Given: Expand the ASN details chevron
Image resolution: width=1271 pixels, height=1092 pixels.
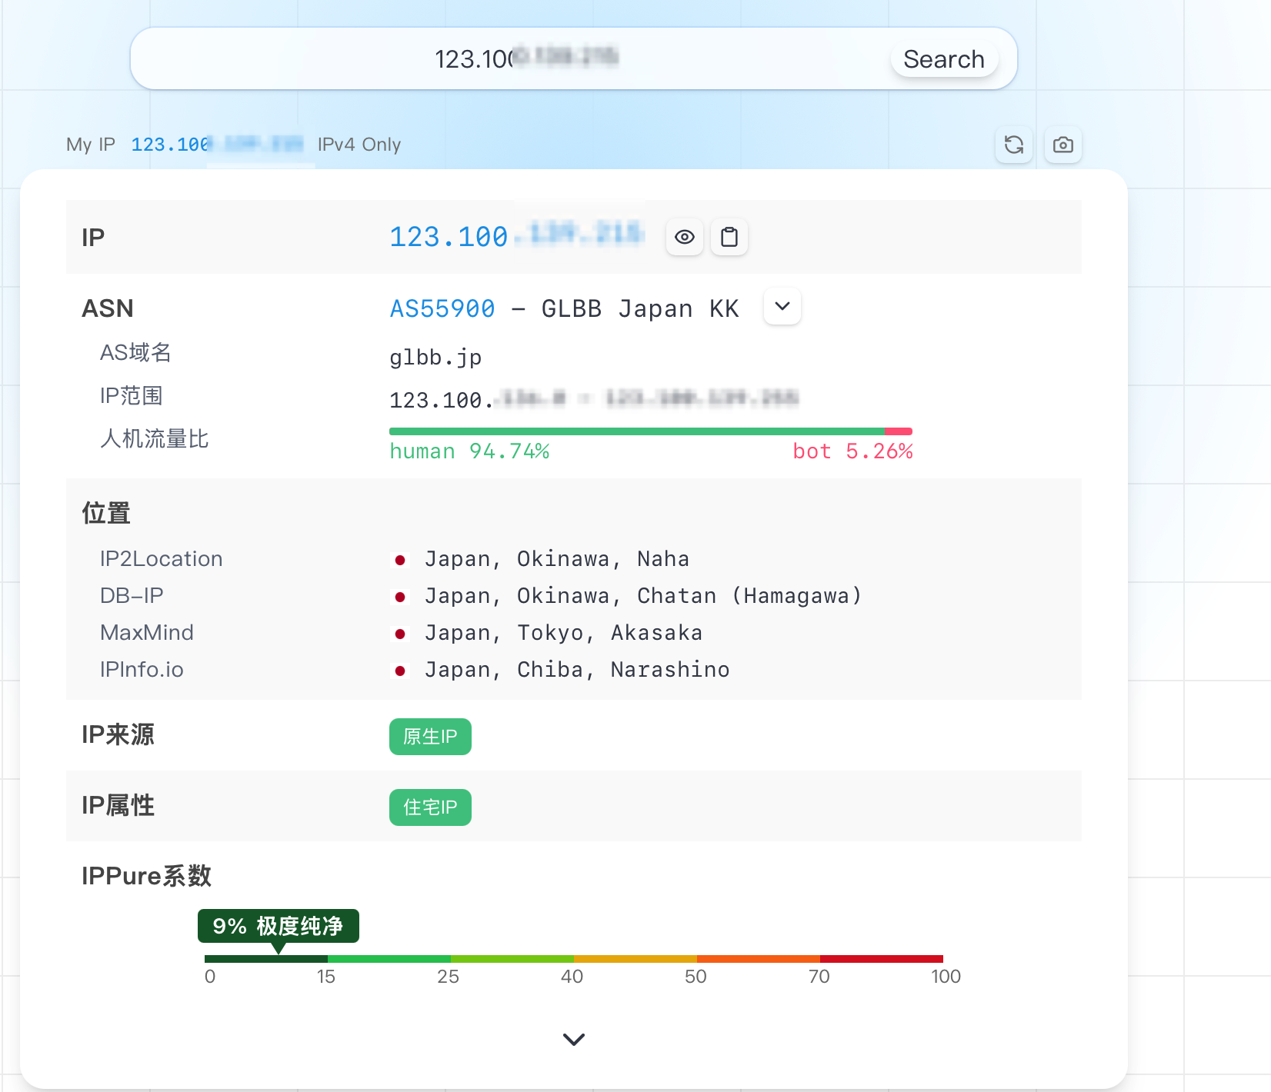Looking at the screenshot, I should (782, 307).
